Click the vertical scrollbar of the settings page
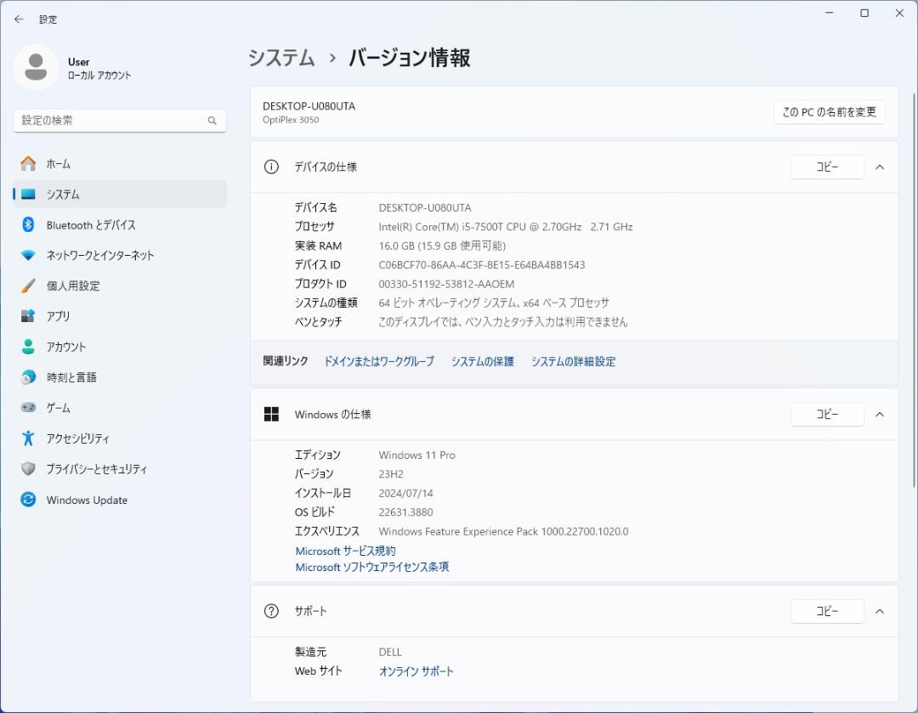 click(x=913, y=290)
